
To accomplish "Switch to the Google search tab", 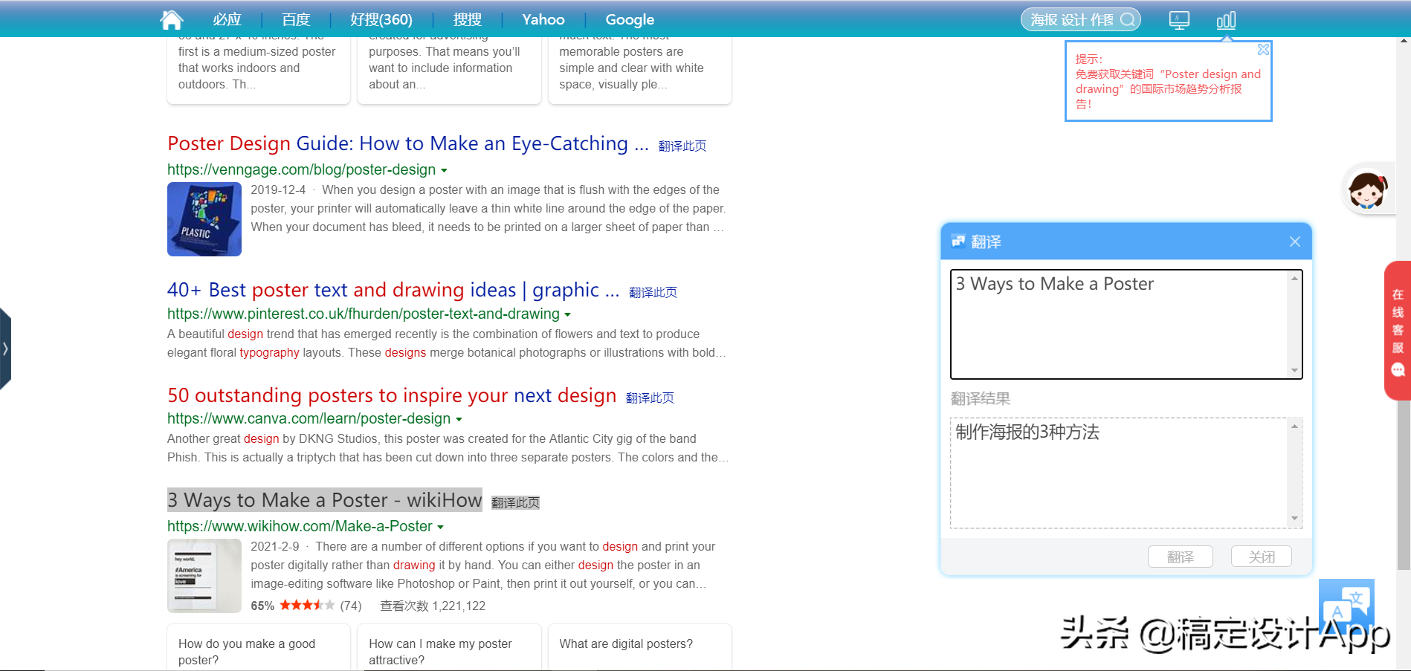I will (x=630, y=20).
